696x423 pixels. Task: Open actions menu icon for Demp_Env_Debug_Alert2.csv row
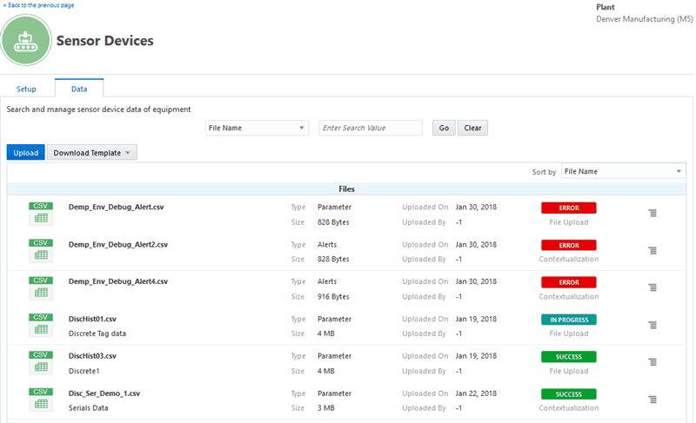pyautogui.click(x=652, y=251)
